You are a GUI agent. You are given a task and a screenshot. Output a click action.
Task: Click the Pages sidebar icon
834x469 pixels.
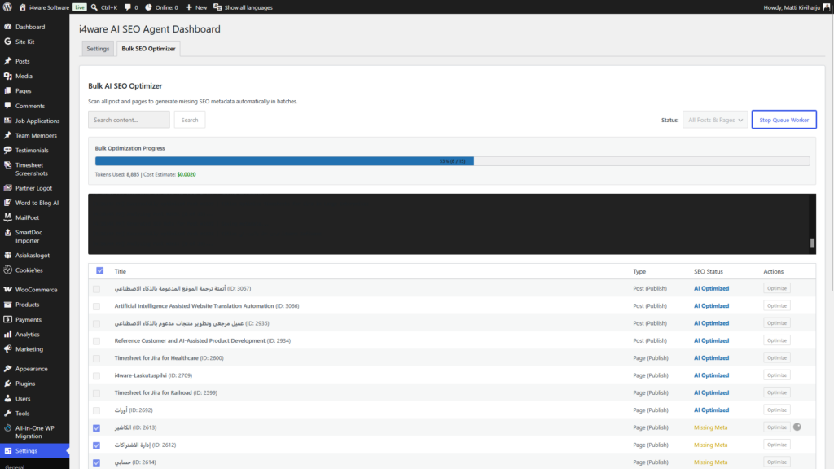[x=7, y=91]
